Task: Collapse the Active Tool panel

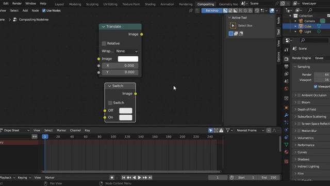Action: click(229, 18)
